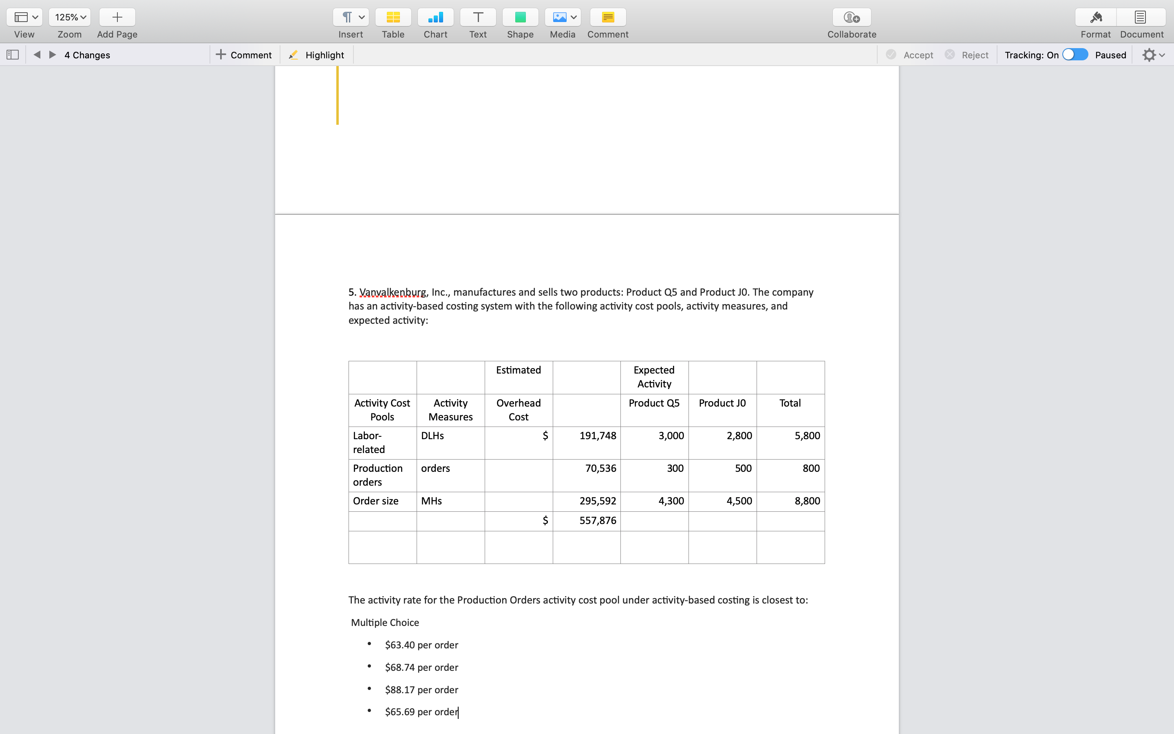Image resolution: width=1174 pixels, height=734 pixels.
Task: Accept the current tracked change
Action: click(x=908, y=54)
